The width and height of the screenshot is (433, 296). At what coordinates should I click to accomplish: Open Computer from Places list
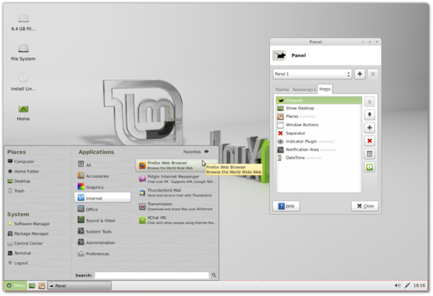pos(21,161)
